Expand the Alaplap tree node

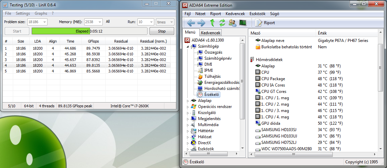[x=188, y=101]
